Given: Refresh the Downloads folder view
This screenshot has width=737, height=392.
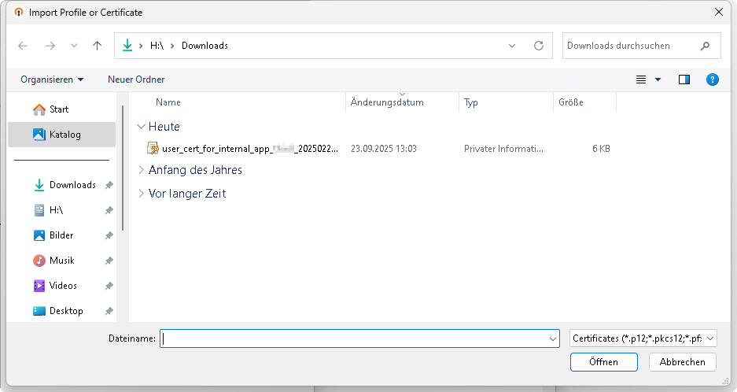Looking at the screenshot, I should point(539,46).
